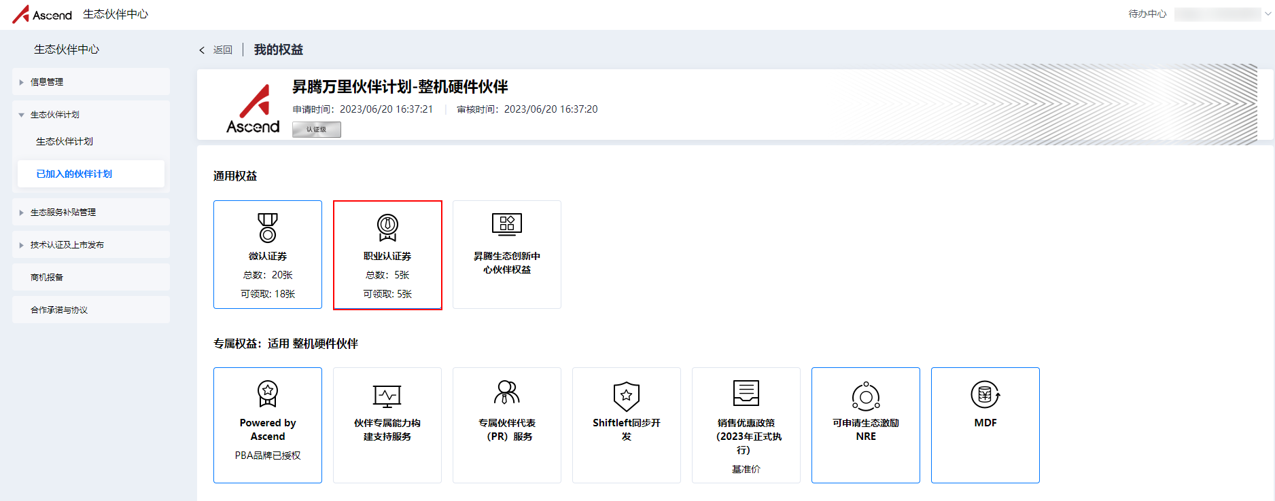Expand the 信息管理 sidebar section
The width and height of the screenshot is (1275, 501).
(x=91, y=81)
